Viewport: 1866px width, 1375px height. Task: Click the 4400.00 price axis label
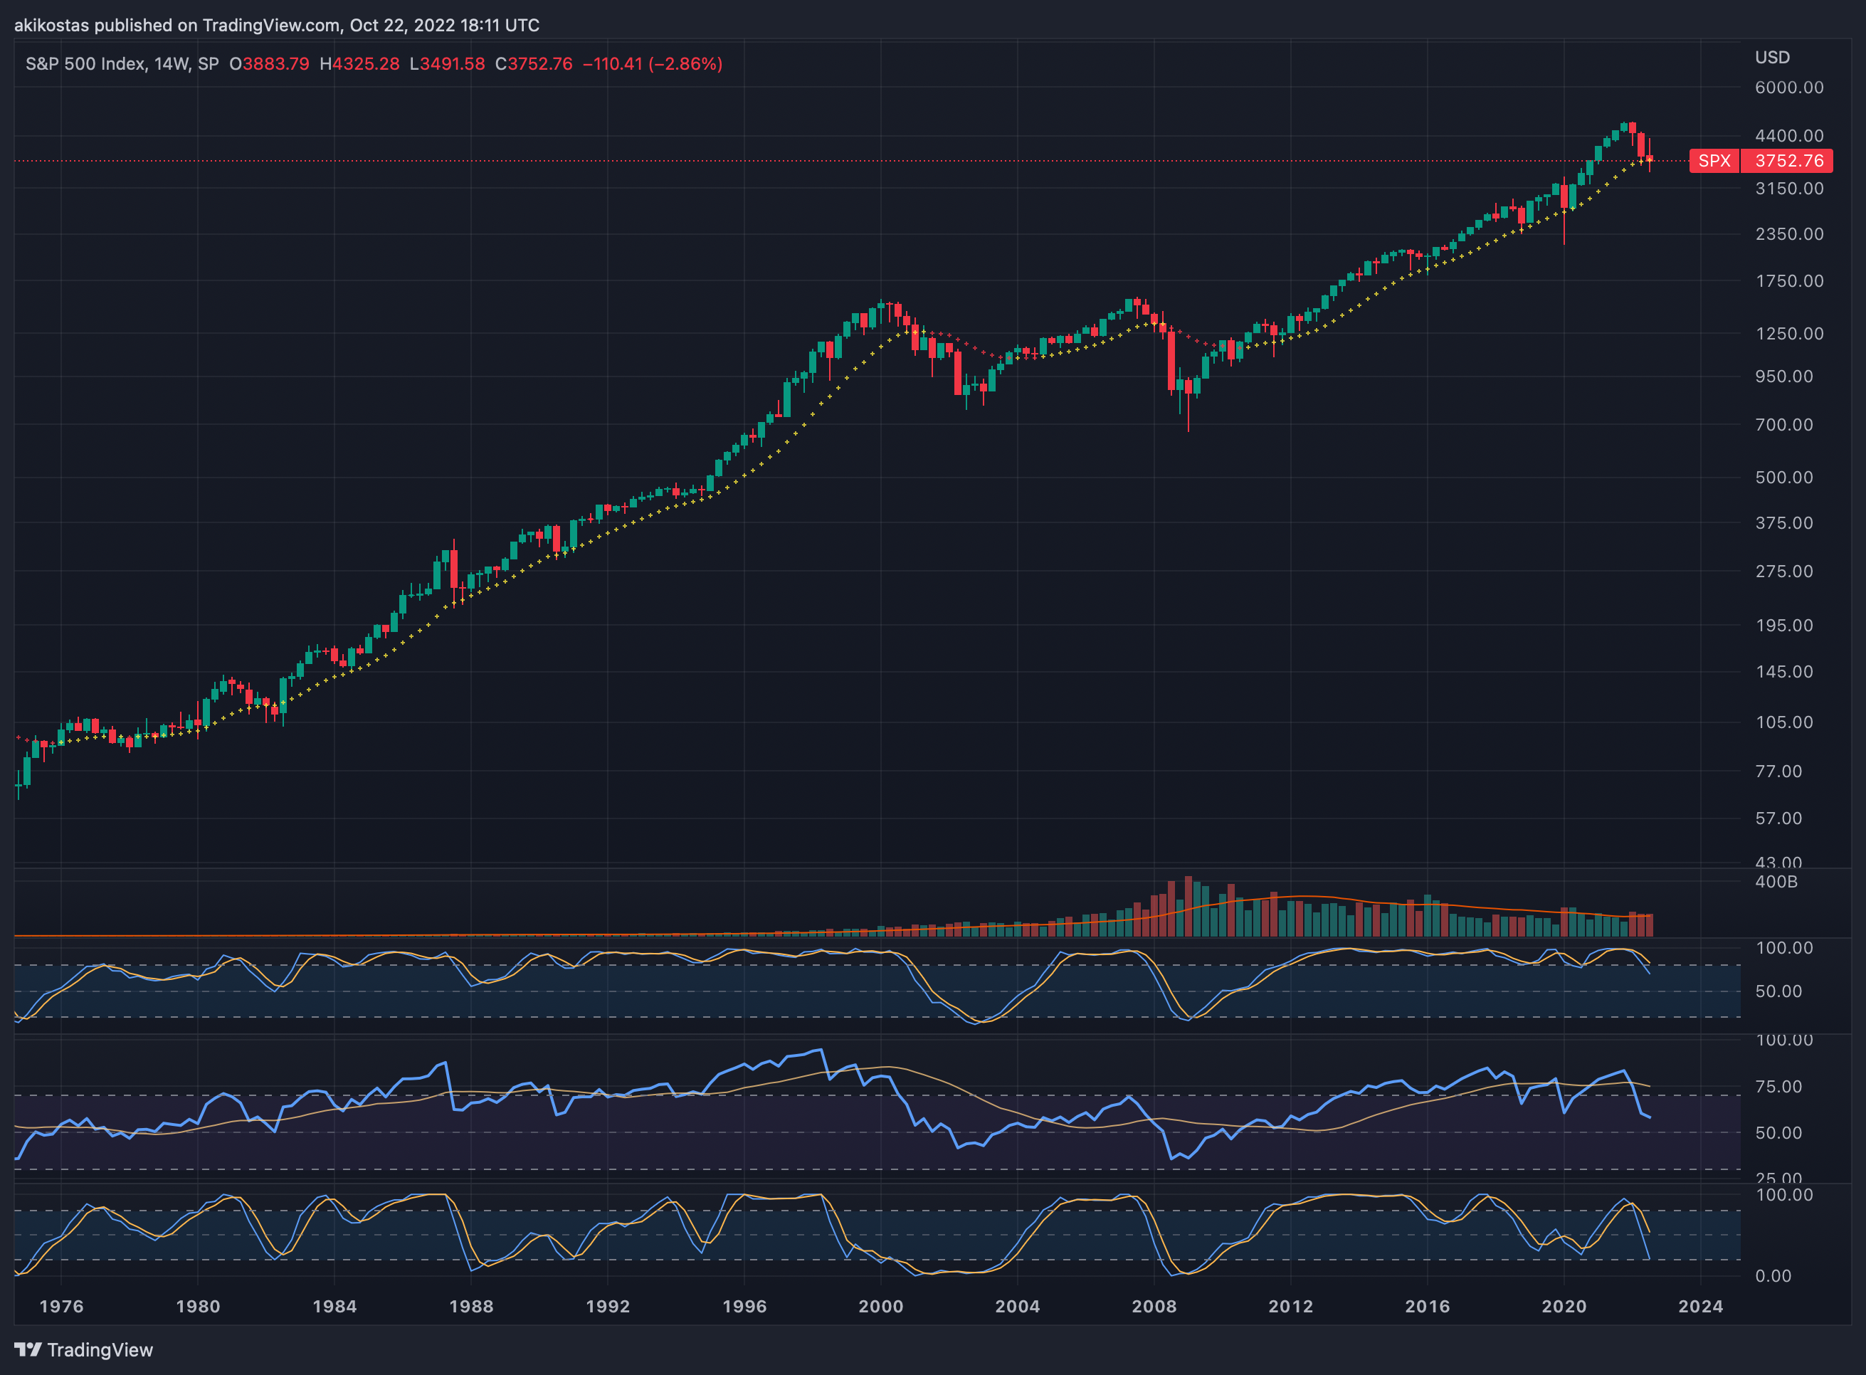(1788, 136)
